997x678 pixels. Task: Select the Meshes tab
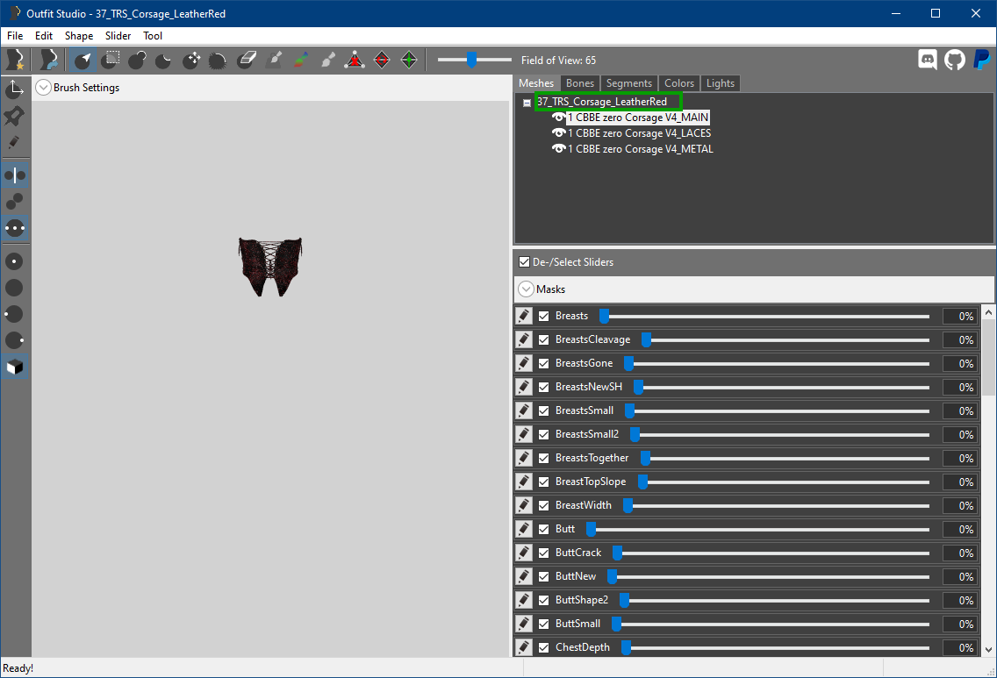coord(536,83)
